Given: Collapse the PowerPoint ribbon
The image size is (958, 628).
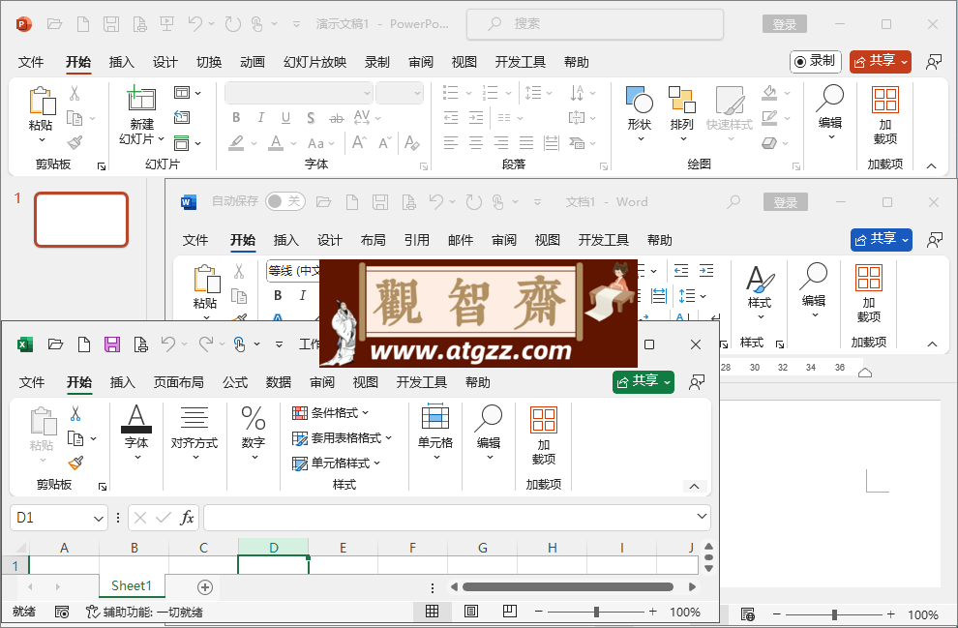Looking at the screenshot, I should (931, 165).
